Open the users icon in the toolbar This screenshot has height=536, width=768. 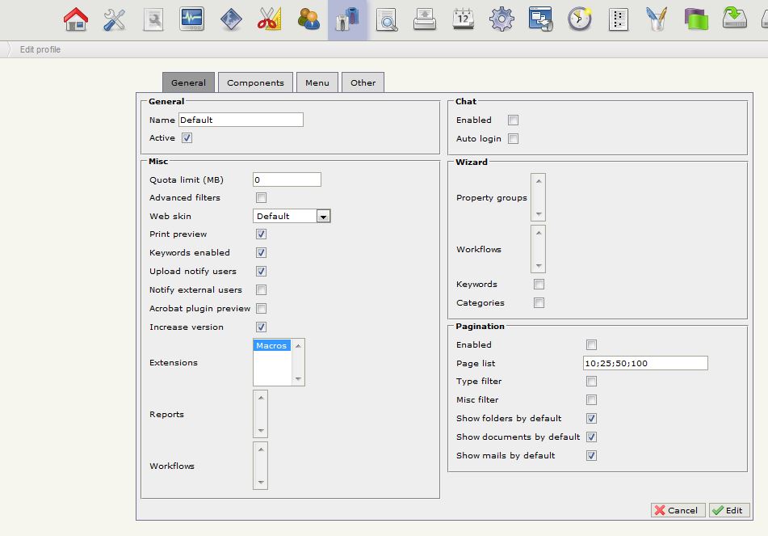pos(308,19)
